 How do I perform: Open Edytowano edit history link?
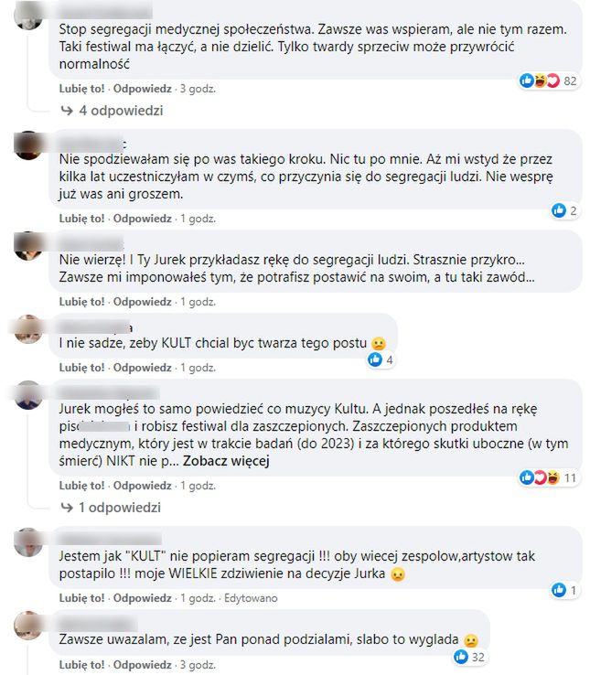[x=251, y=598]
